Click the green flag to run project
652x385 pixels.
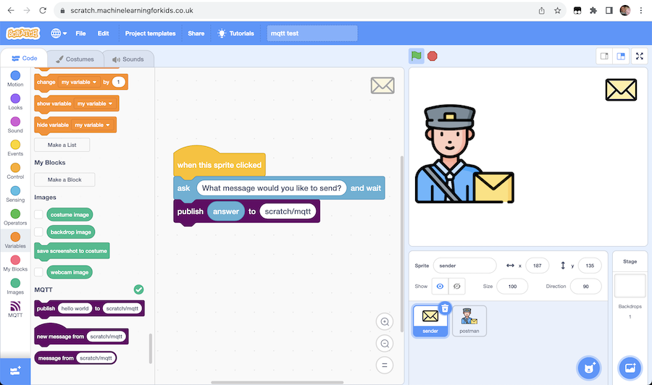(417, 56)
